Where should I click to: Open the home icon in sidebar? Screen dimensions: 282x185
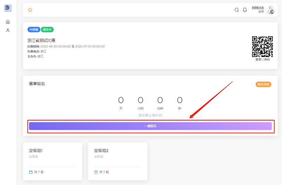[8, 22]
